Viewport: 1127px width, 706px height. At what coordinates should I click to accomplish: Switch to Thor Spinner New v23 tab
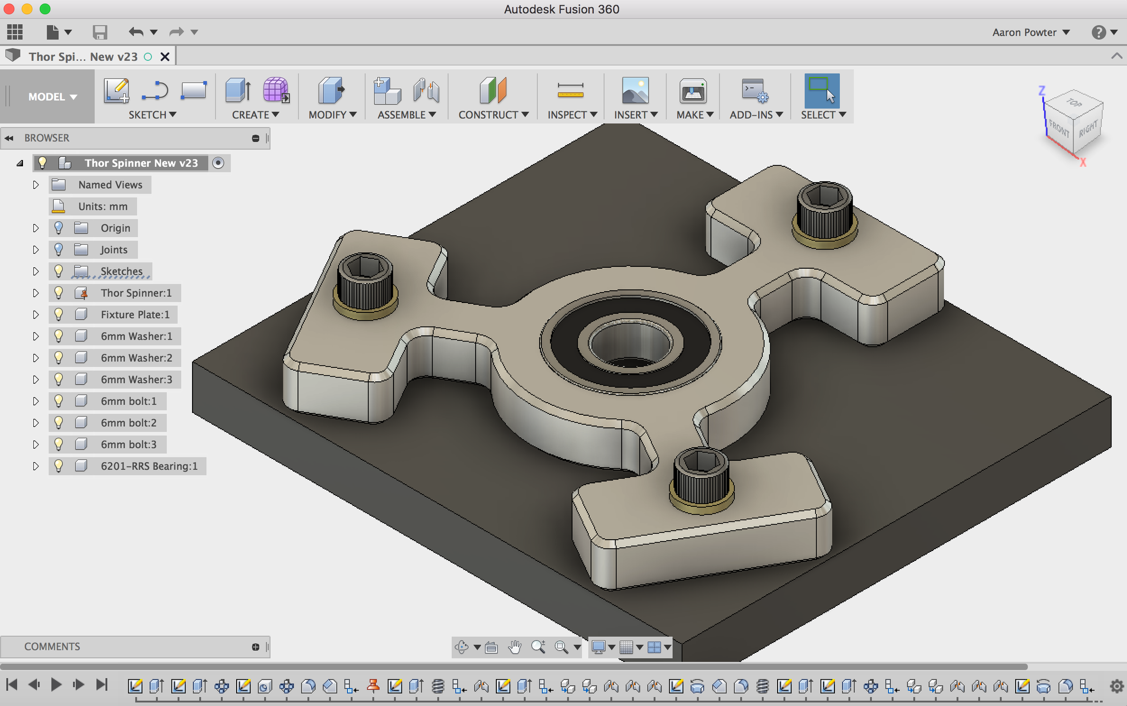(x=83, y=57)
